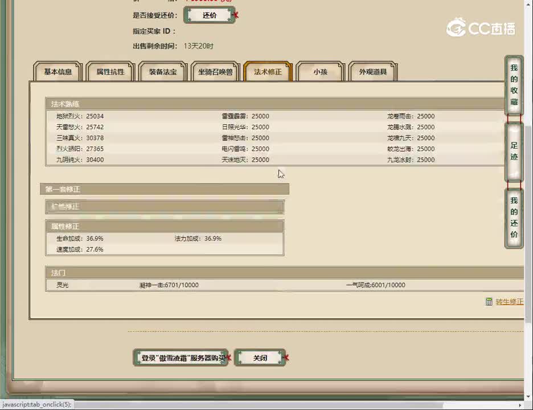Screen dimensions: 533x410
Task: Click the active 法术修正 tab
Action: click(x=268, y=72)
